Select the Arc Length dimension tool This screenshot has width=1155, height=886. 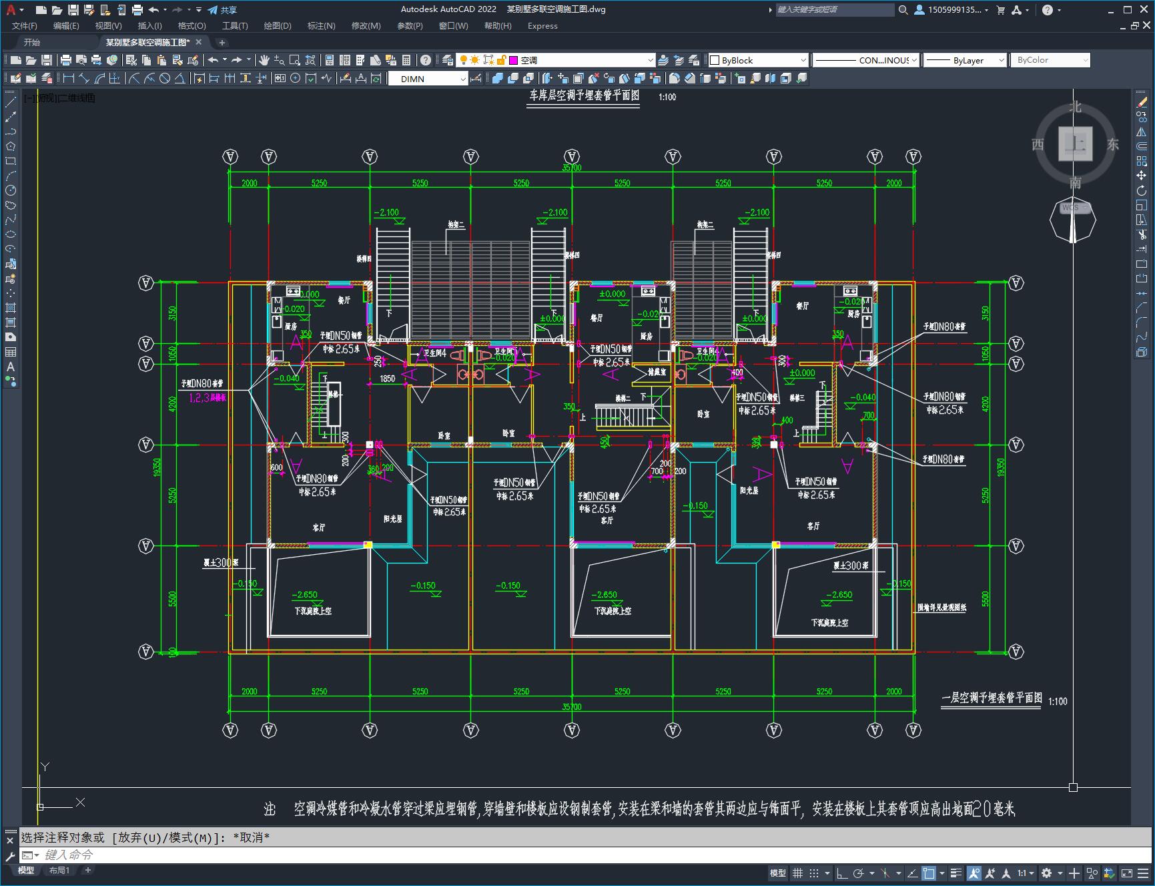pos(99,79)
